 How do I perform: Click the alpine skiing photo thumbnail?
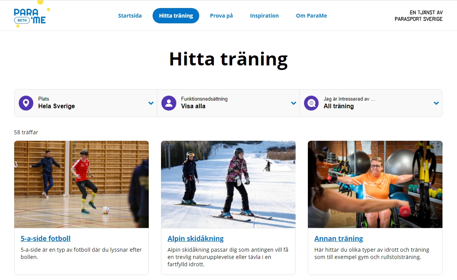(x=228, y=184)
